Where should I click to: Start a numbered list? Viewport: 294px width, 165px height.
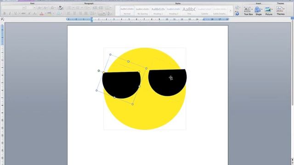coord(77,8)
